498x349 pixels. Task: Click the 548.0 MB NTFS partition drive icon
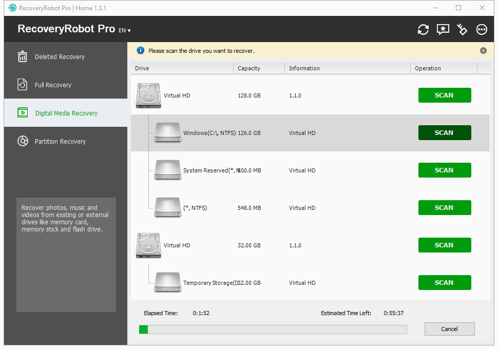point(168,207)
